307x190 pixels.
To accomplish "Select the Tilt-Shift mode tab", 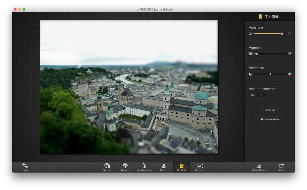I will (181, 167).
